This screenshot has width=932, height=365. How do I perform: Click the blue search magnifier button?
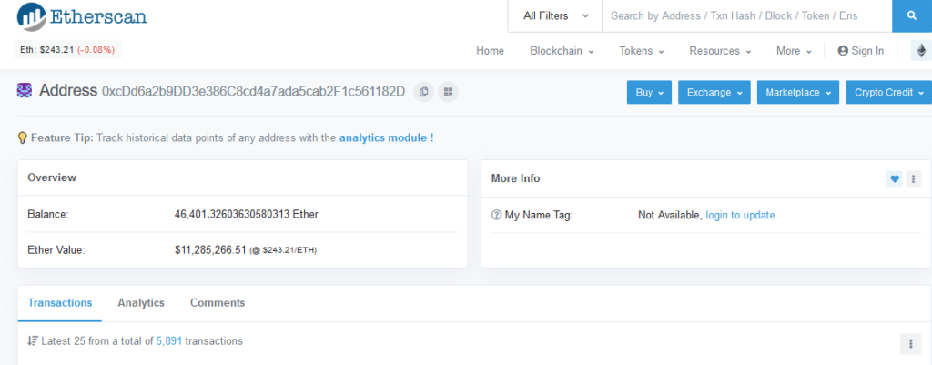click(912, 16)
